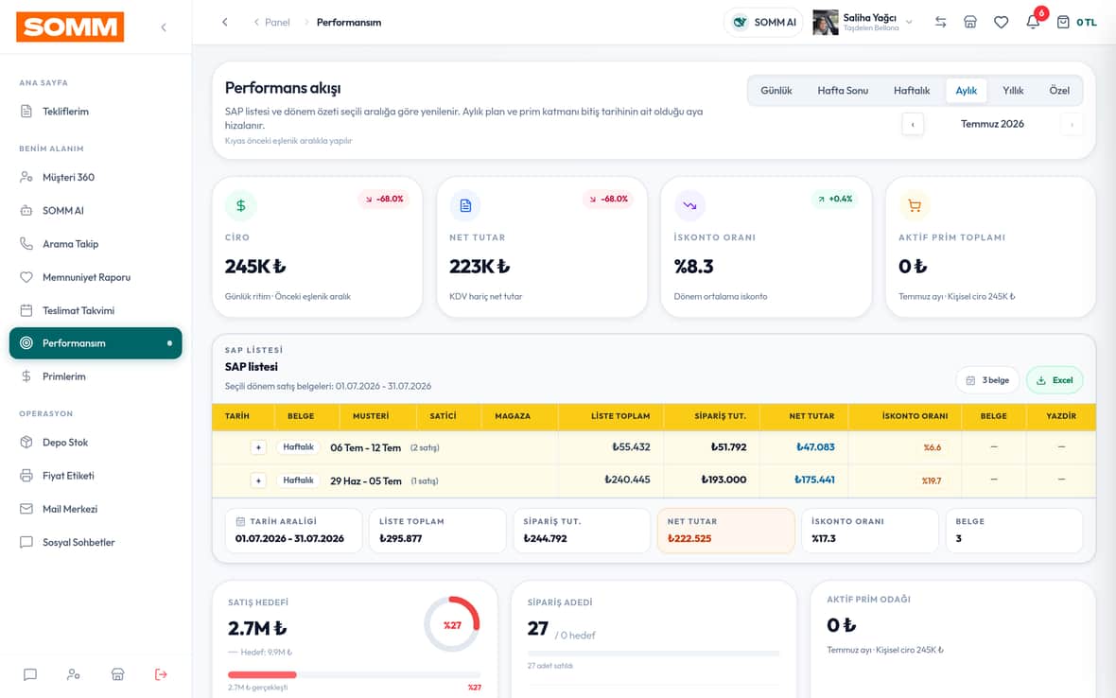The image size is (1116, 698).
Task: Click the red logout icon in sidebar footer
Action: coord(161,673)
